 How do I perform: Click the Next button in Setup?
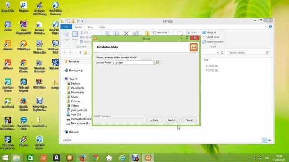pos(172,120)
